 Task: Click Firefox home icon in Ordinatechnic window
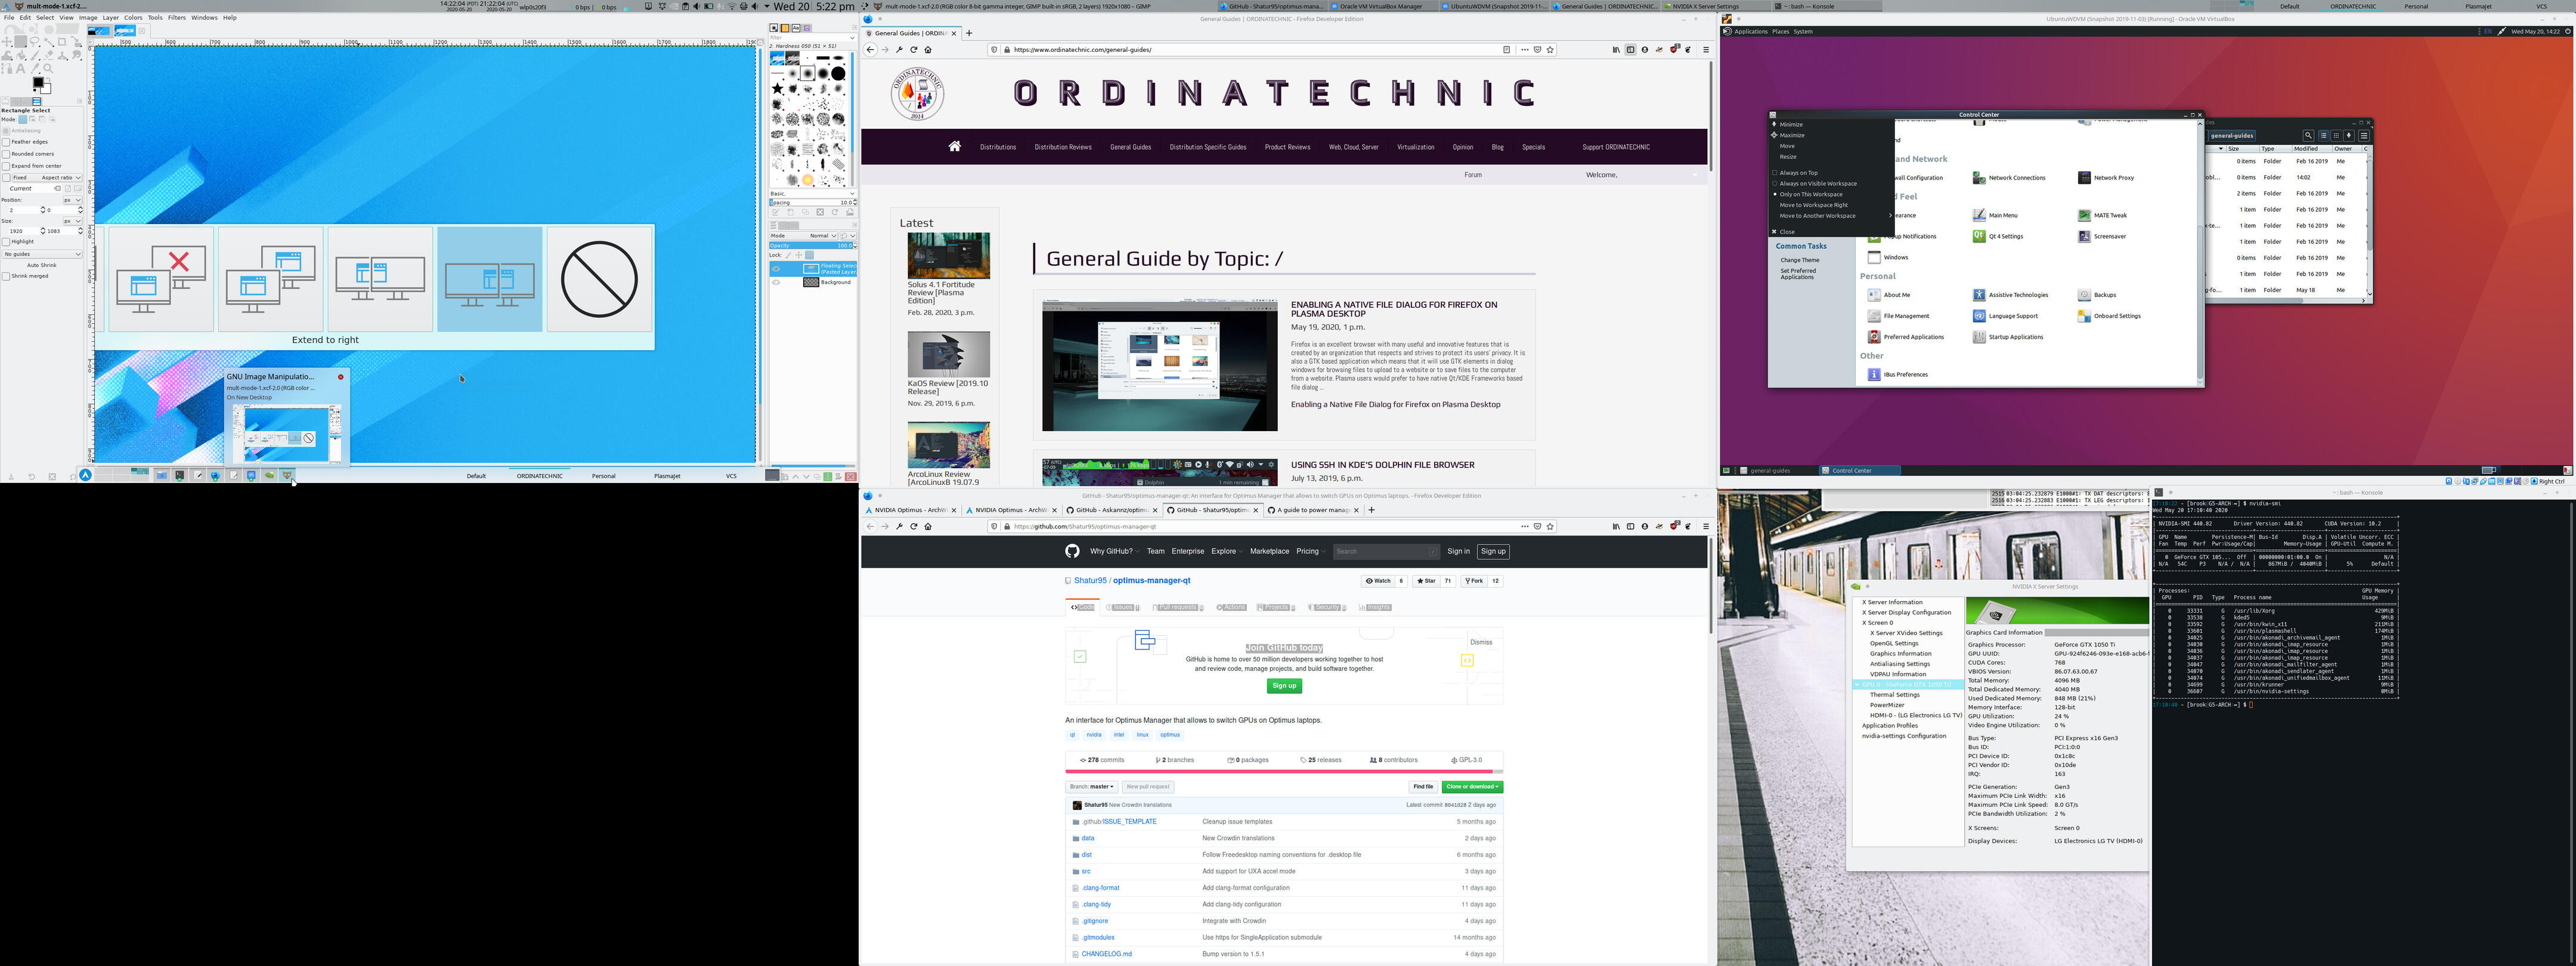[x=928, y=49]
